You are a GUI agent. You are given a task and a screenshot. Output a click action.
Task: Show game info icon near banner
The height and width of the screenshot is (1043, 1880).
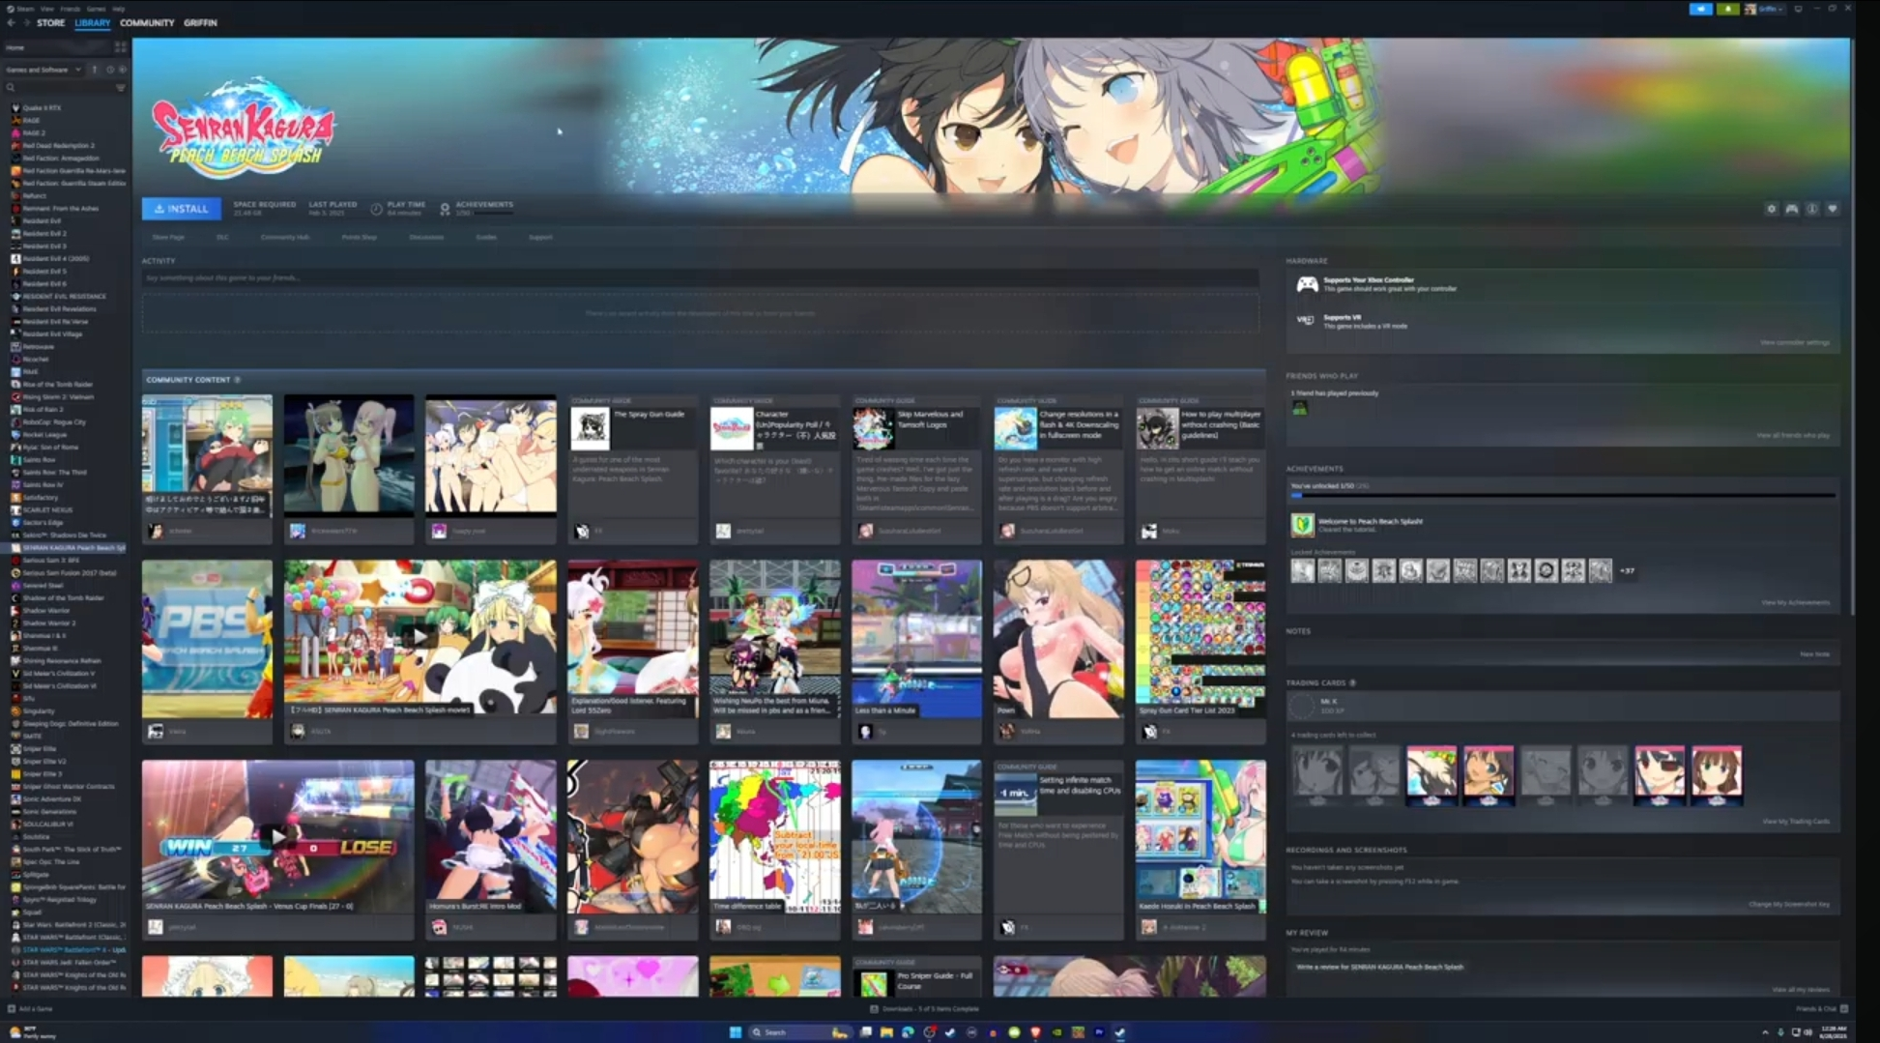(x=1812, y=209)
